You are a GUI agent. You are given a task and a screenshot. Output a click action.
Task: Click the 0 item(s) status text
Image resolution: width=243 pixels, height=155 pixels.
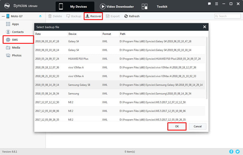(130, 152)
